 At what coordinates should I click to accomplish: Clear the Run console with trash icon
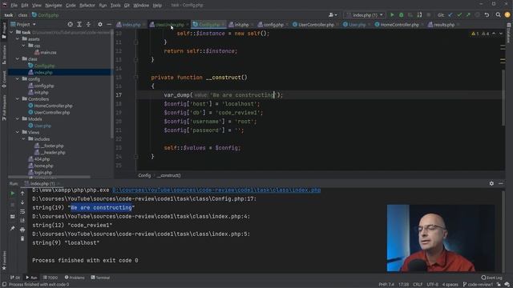(22, 238)
